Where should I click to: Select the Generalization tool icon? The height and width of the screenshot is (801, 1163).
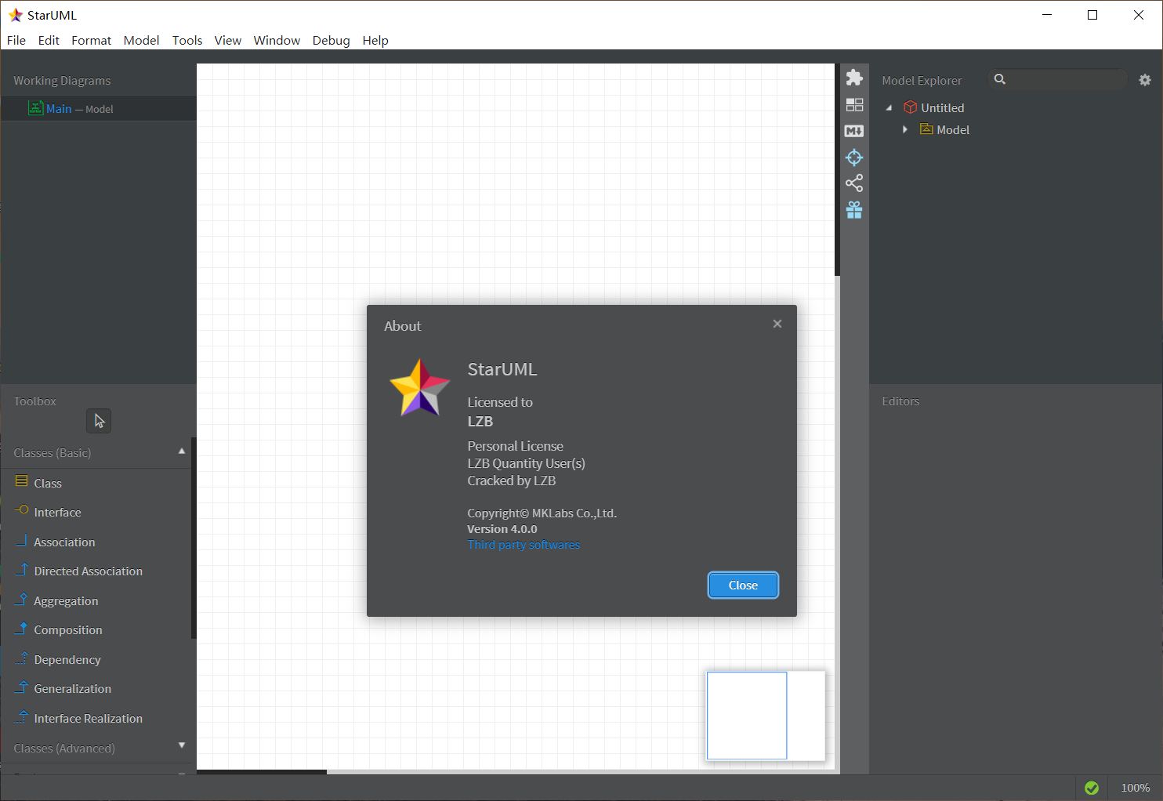(22, 687)
